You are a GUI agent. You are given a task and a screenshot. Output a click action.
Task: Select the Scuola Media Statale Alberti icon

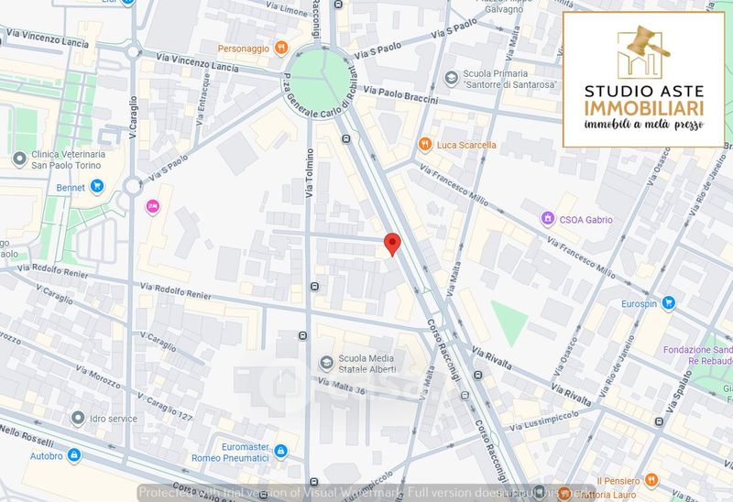(x=323, y=363)
